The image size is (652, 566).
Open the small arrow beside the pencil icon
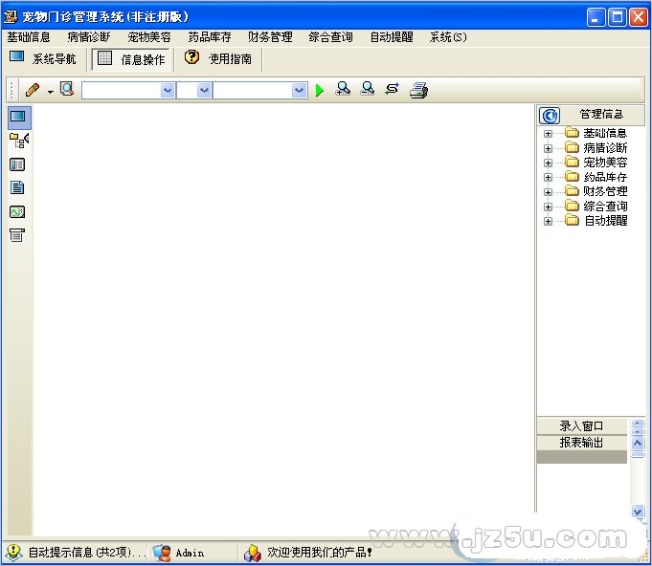[x=51, y=92]
